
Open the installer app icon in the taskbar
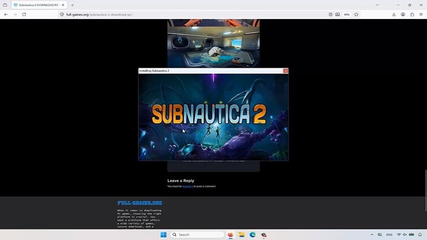click(x=263, y=235)
